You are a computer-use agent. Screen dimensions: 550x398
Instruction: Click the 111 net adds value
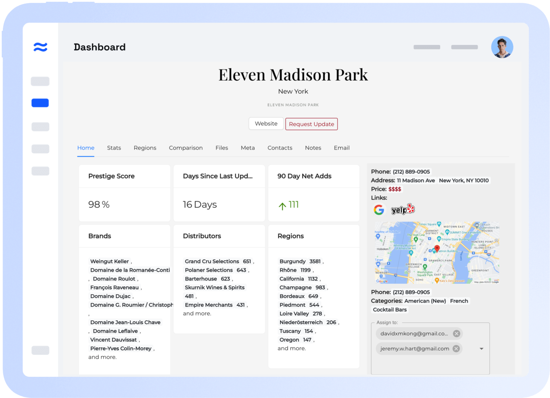294,205
